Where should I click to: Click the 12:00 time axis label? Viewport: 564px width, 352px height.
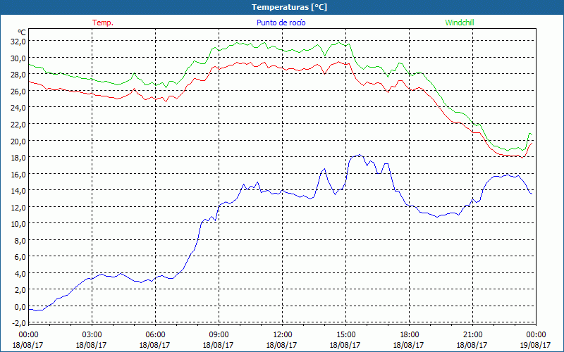point(283,335)
